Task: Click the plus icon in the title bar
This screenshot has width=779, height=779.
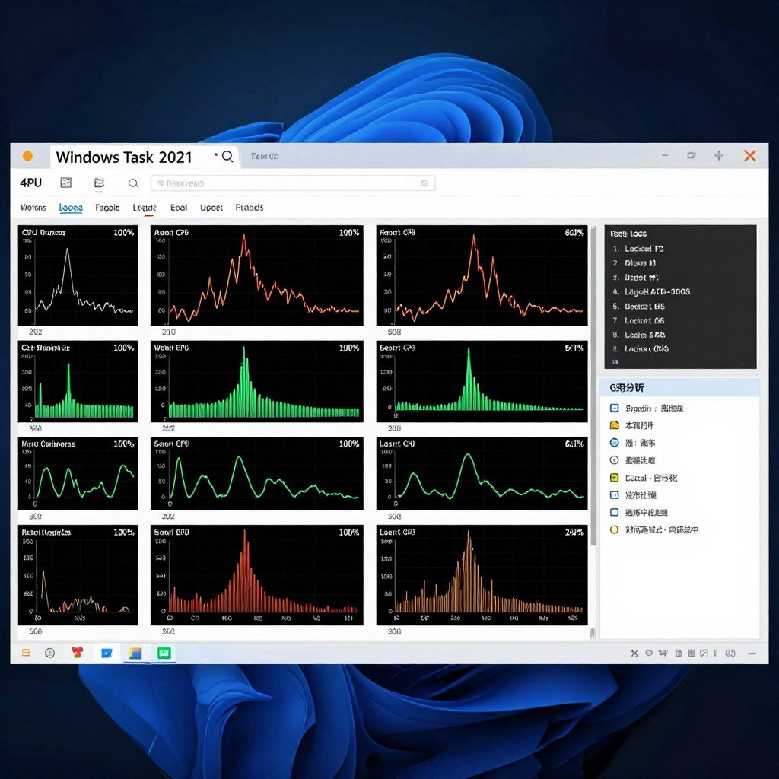Action: click(718, 156)
